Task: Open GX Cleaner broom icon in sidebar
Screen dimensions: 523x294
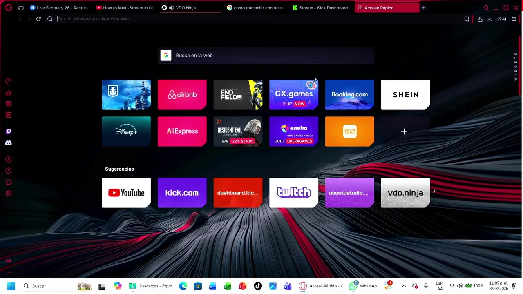Action: (9, 93)
